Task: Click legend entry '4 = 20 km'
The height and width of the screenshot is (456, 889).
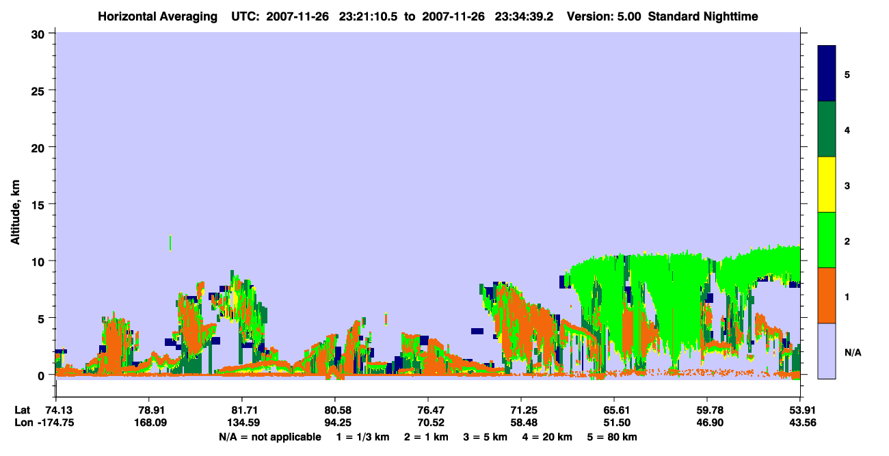Action: (548, 436)
